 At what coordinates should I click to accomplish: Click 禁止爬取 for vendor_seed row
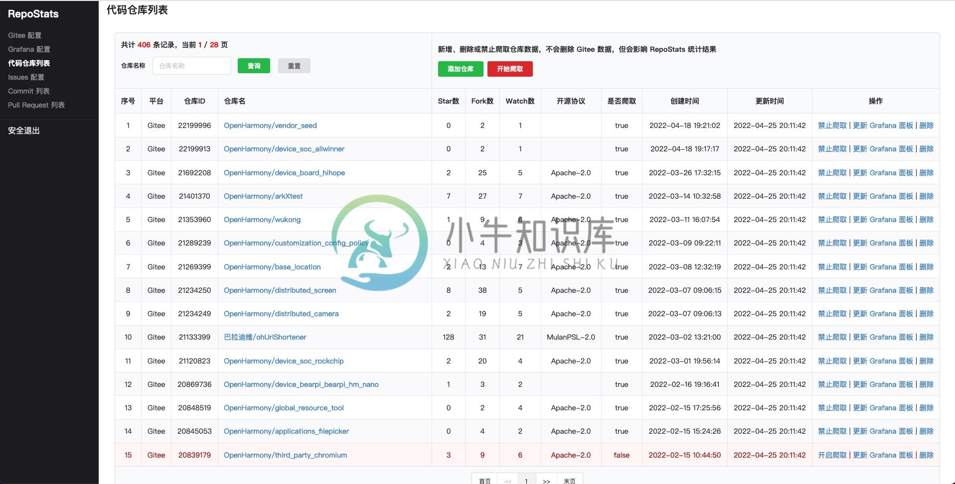[832, 125]
